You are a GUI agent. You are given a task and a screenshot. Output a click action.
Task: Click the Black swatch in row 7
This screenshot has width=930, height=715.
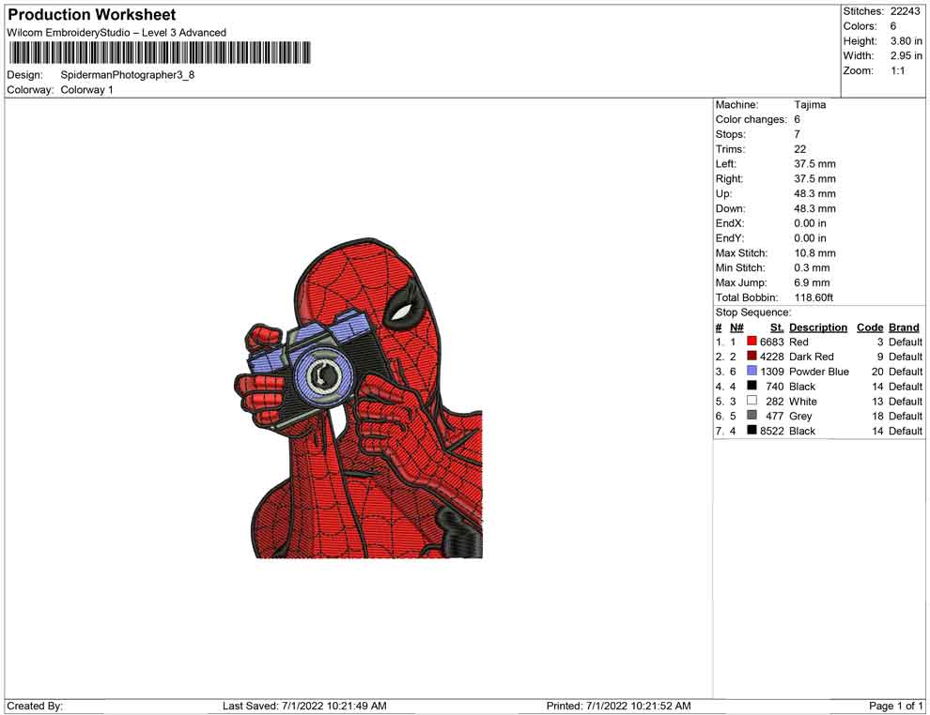[752, 430]
